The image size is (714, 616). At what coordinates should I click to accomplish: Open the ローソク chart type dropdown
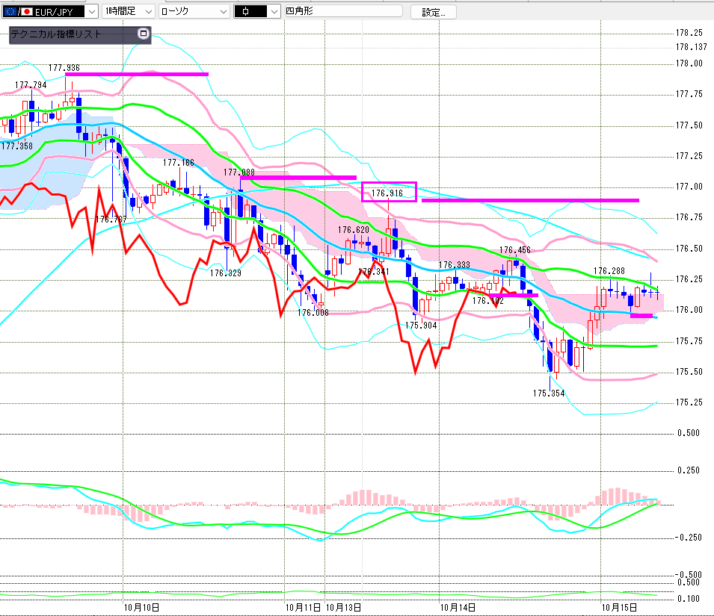[x=223, y=12]
